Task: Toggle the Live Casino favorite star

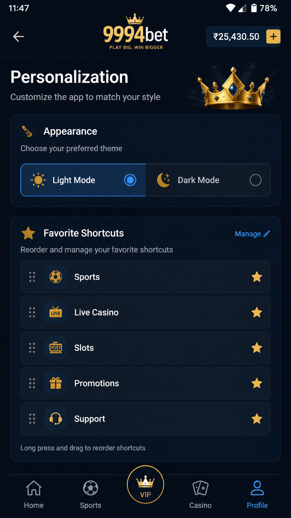Action: 257,312
